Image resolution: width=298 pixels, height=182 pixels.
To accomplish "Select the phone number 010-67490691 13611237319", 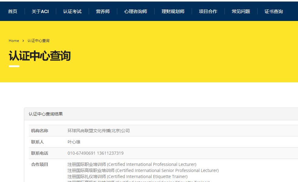I will pyautogui.click(x=95, y=153).
